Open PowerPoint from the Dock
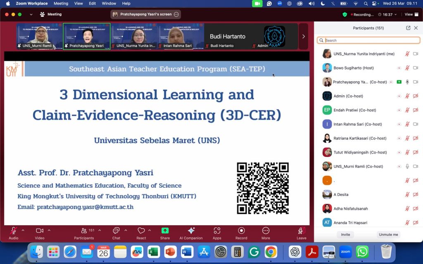The width and height of the screenshot is (423, 264). tap(170, 252)
